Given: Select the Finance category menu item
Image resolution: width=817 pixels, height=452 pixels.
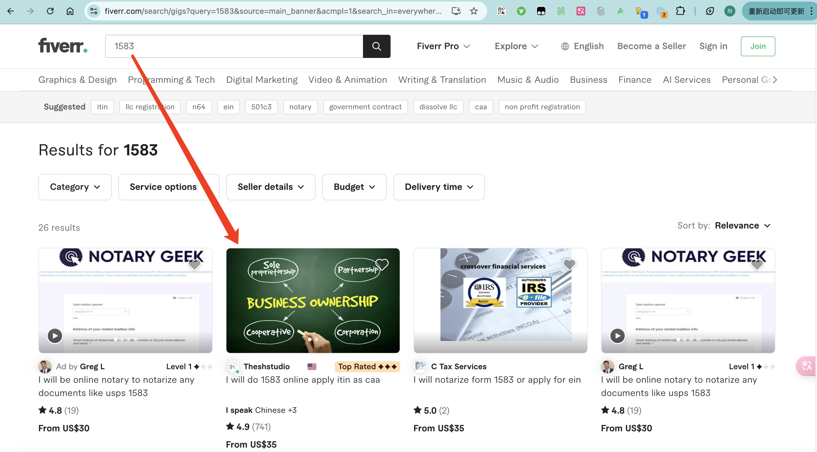Looking at the screenshot, I should click(x=635, y=80).
